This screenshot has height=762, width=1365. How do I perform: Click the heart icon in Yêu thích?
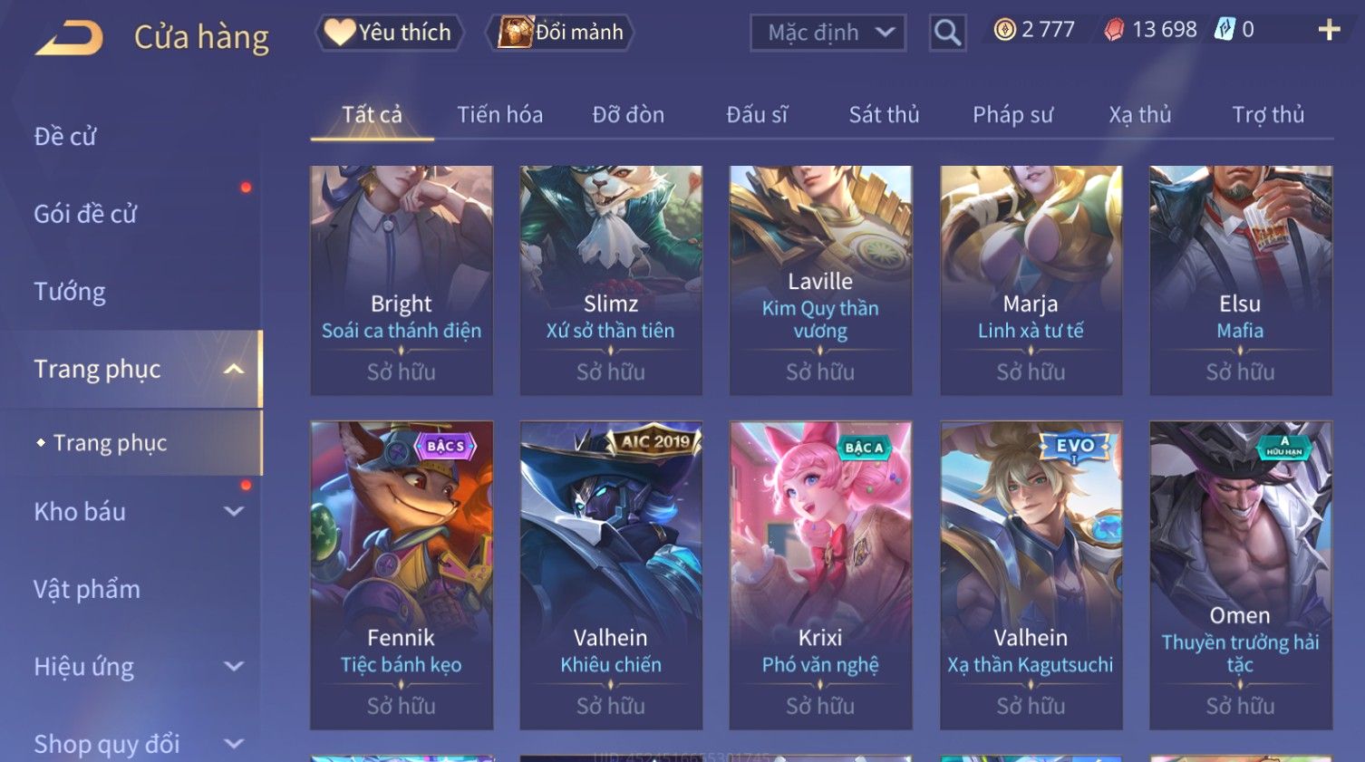click(340, 33)
